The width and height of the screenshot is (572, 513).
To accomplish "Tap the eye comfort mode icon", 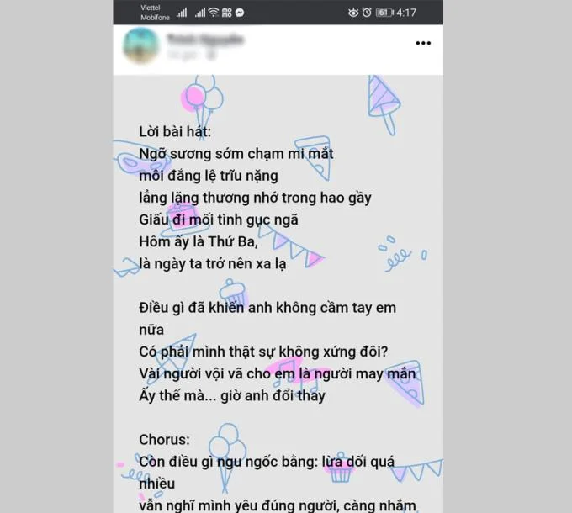I will pyautogui.click(x=352, y=13).
